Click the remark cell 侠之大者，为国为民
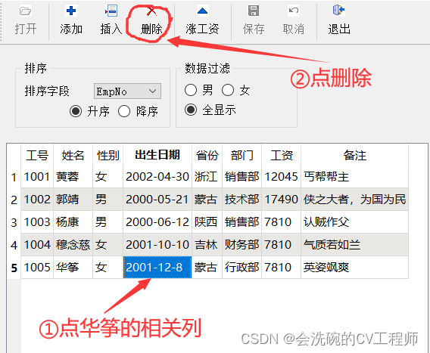This screenshot has width=430, height=353. (354, 200)
